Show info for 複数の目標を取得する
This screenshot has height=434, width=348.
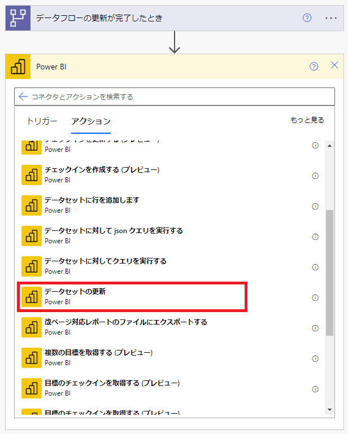click(x=315, y=358)
